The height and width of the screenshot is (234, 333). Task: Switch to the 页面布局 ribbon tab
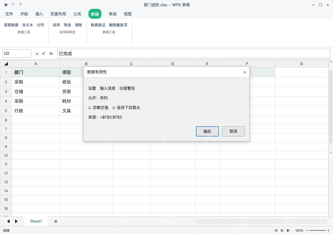pyautogui.click(x=58, y=14)
